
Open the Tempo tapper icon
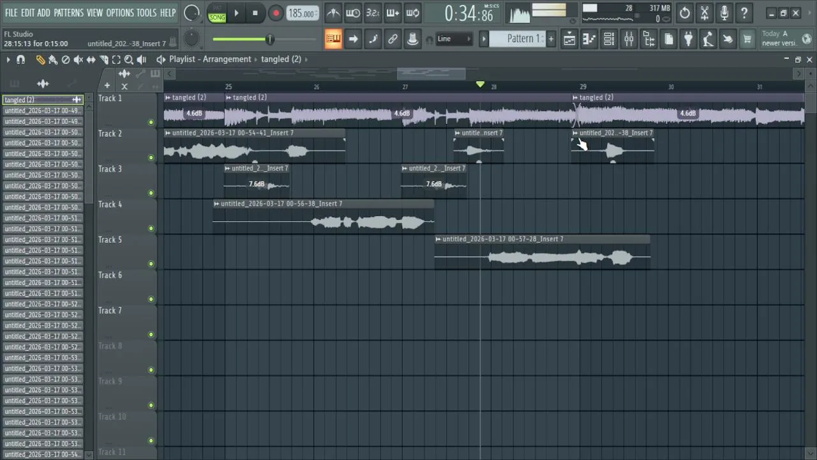(x=708, y=39)
